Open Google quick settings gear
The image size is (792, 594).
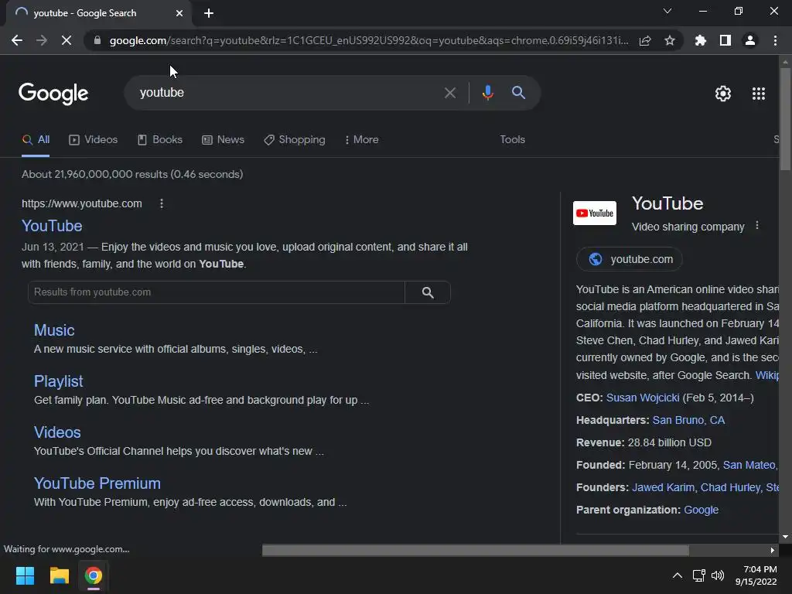click(x=723, y=94)
